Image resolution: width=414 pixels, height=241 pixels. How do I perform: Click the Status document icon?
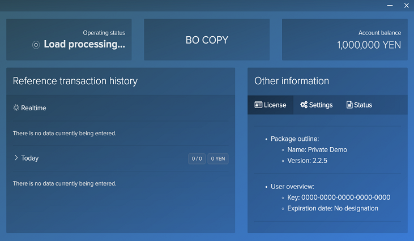[349, 105]
